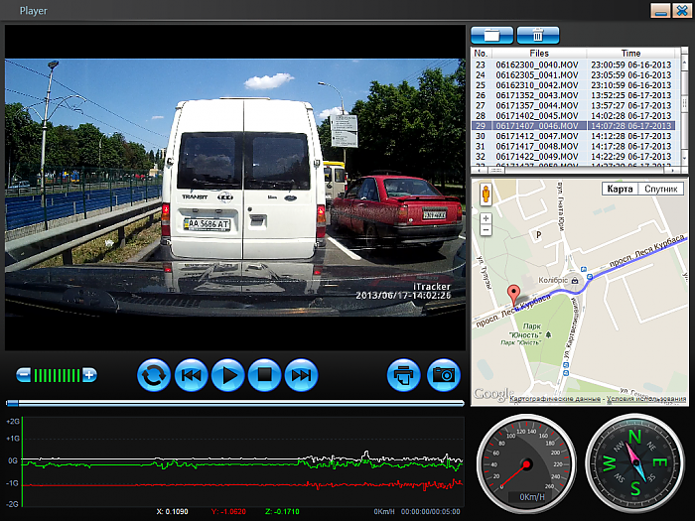
Task: Skip to the next video clip
Action: [301, 375]
